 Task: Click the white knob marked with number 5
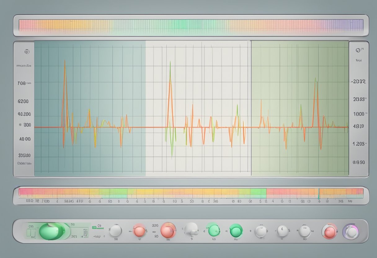click(x=282, y=231)
